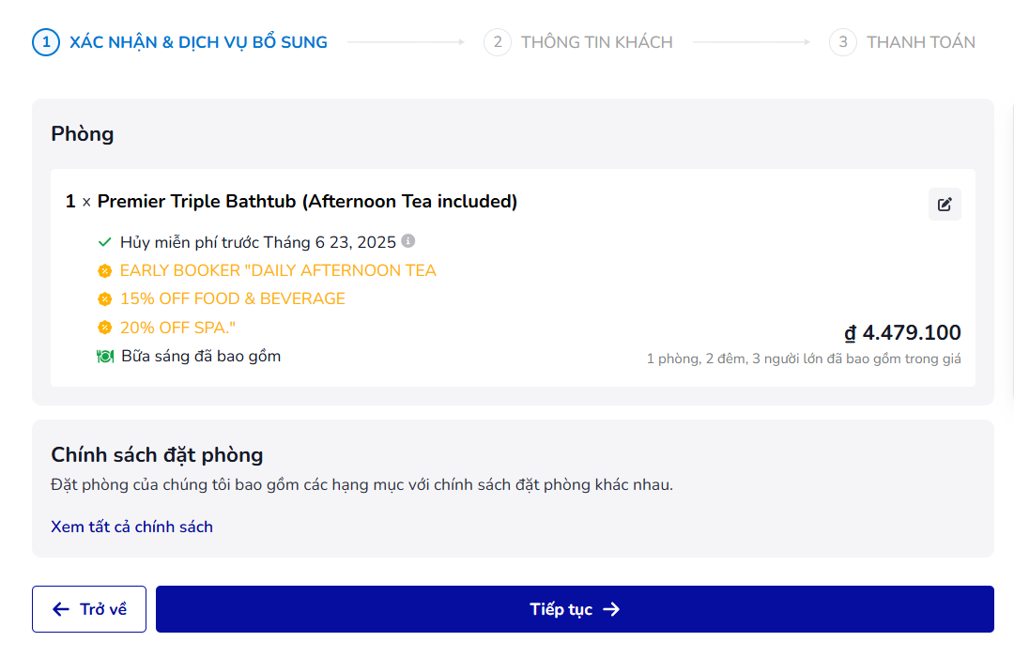Click the step 3 circle number icon
This screenshot has height=657, width=1014.
pos(842,42)
